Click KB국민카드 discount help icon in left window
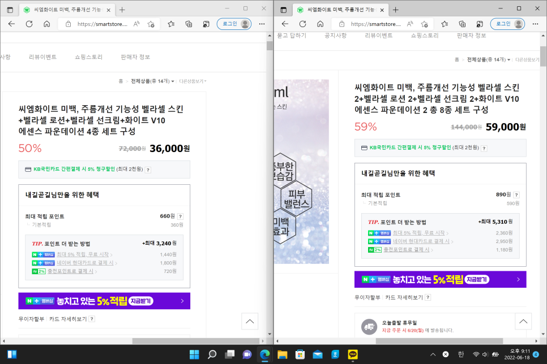 [x=148, y=170]
